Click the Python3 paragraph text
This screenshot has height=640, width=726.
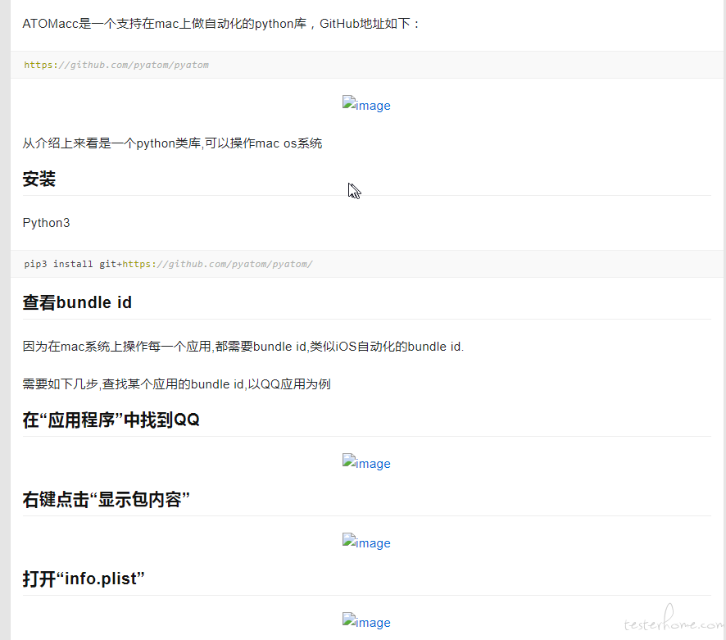click(47, 223)
